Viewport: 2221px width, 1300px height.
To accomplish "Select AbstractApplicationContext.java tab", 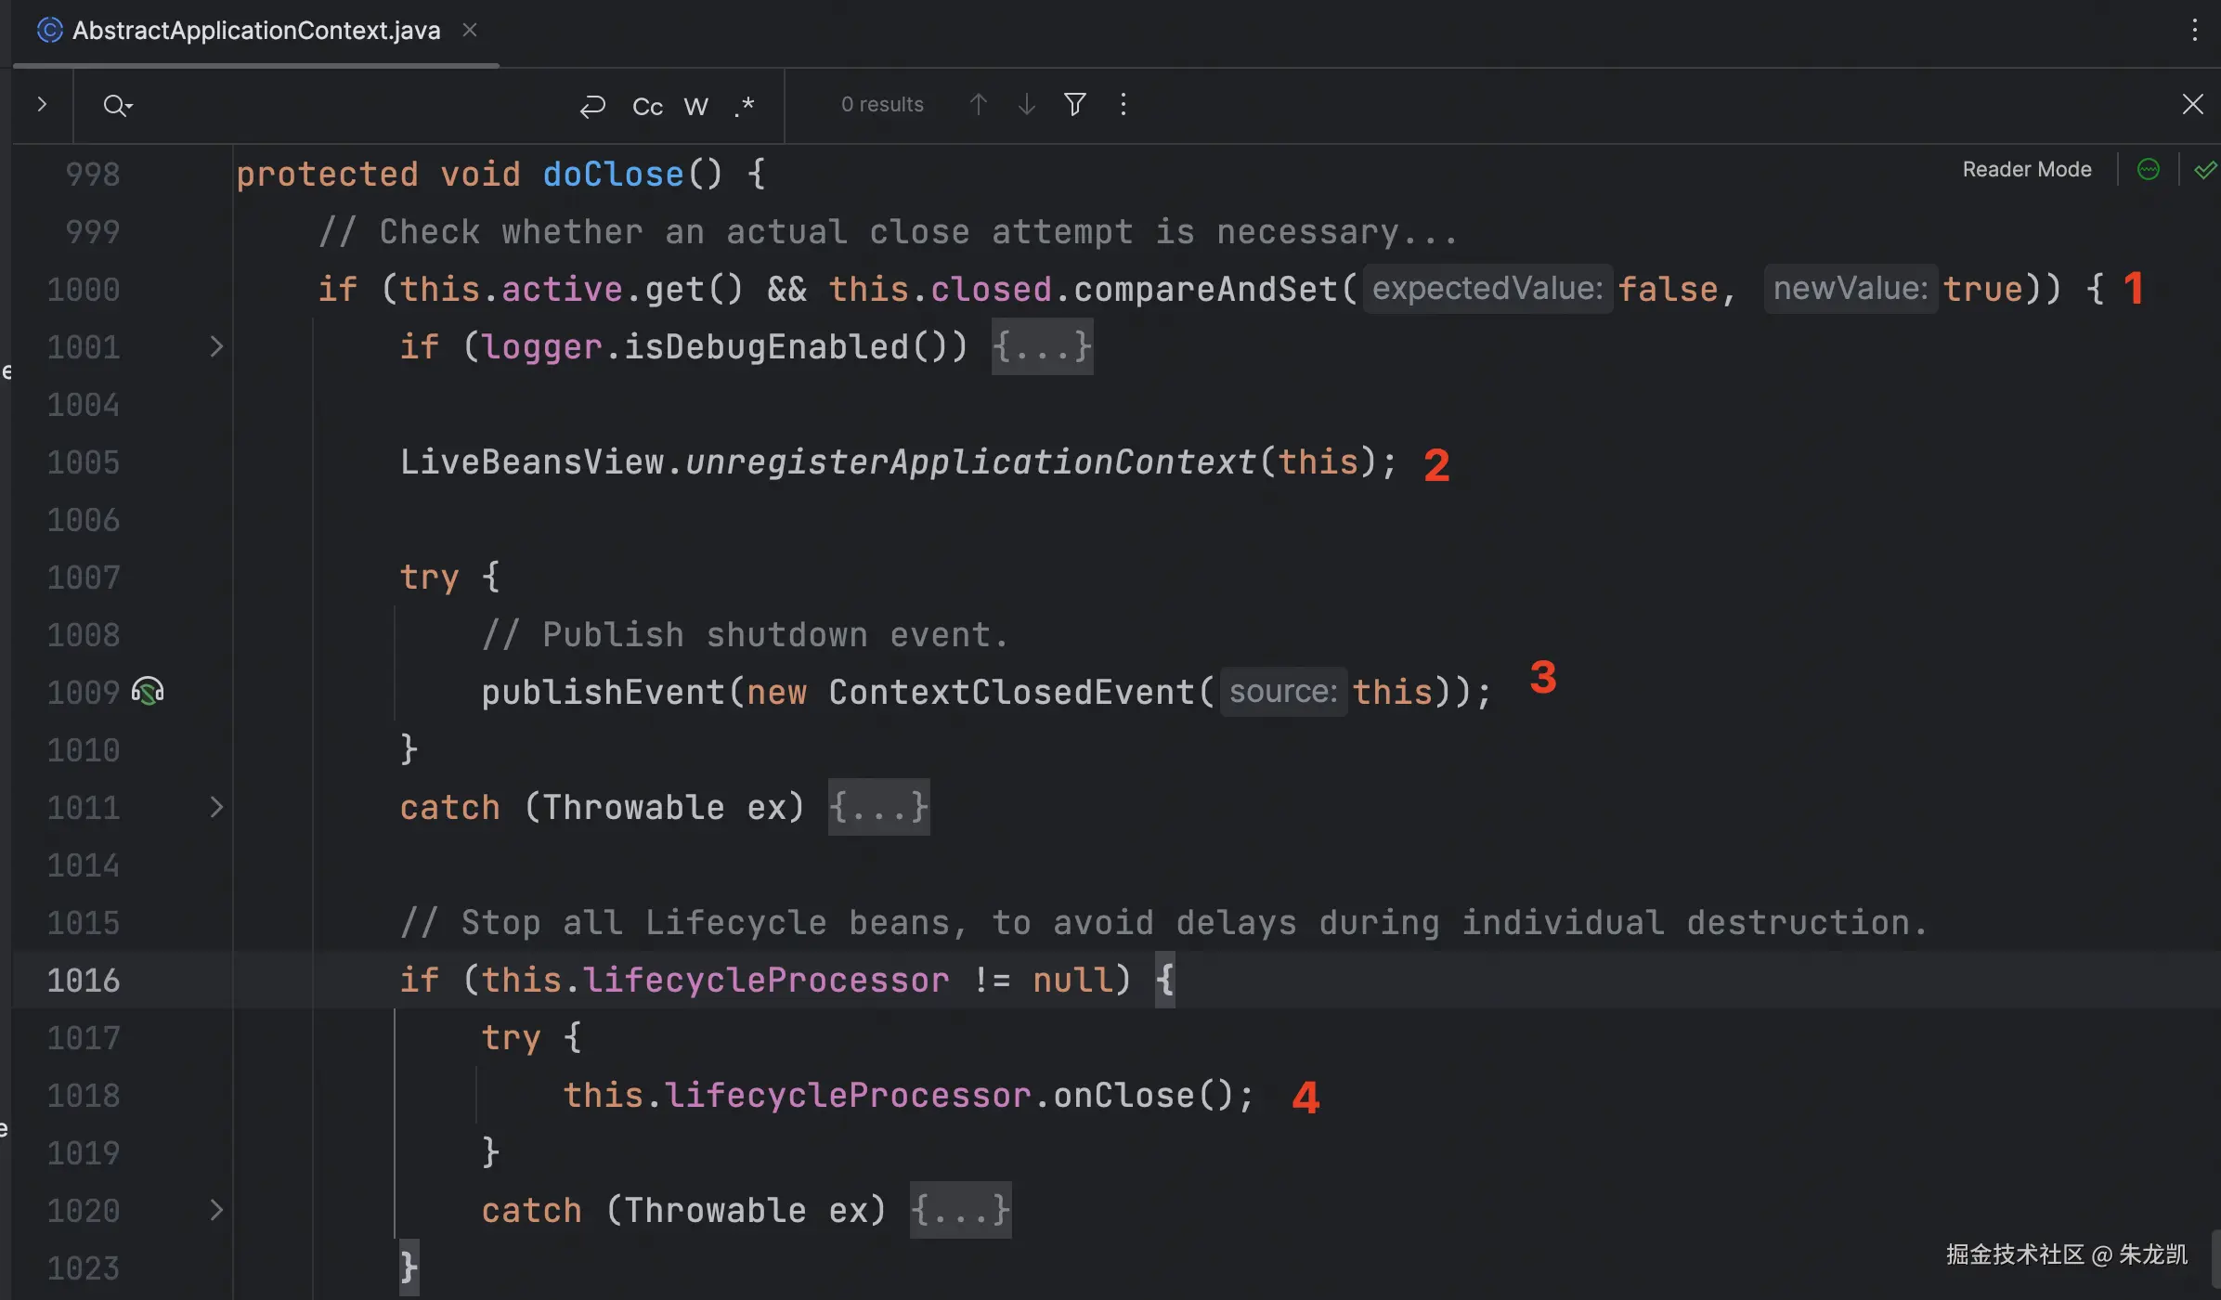I will [255, 31].
